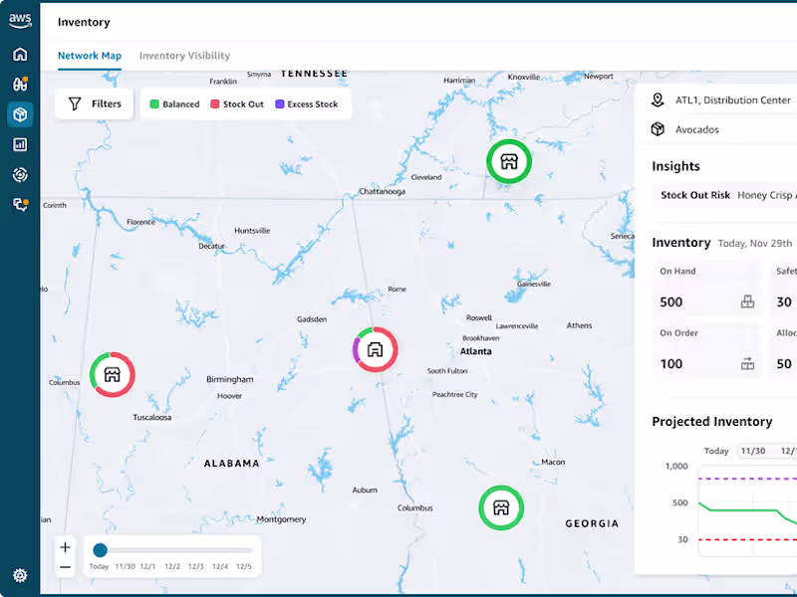Click the Atlanta city label on map

476,351
